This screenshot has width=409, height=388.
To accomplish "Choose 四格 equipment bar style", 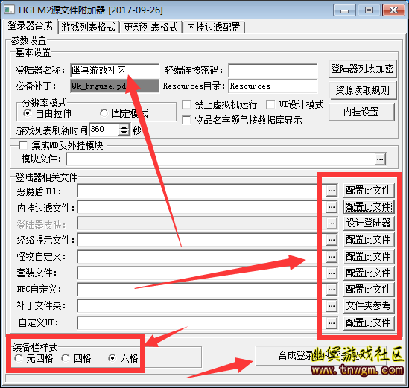I will click(x=66, y=358).
